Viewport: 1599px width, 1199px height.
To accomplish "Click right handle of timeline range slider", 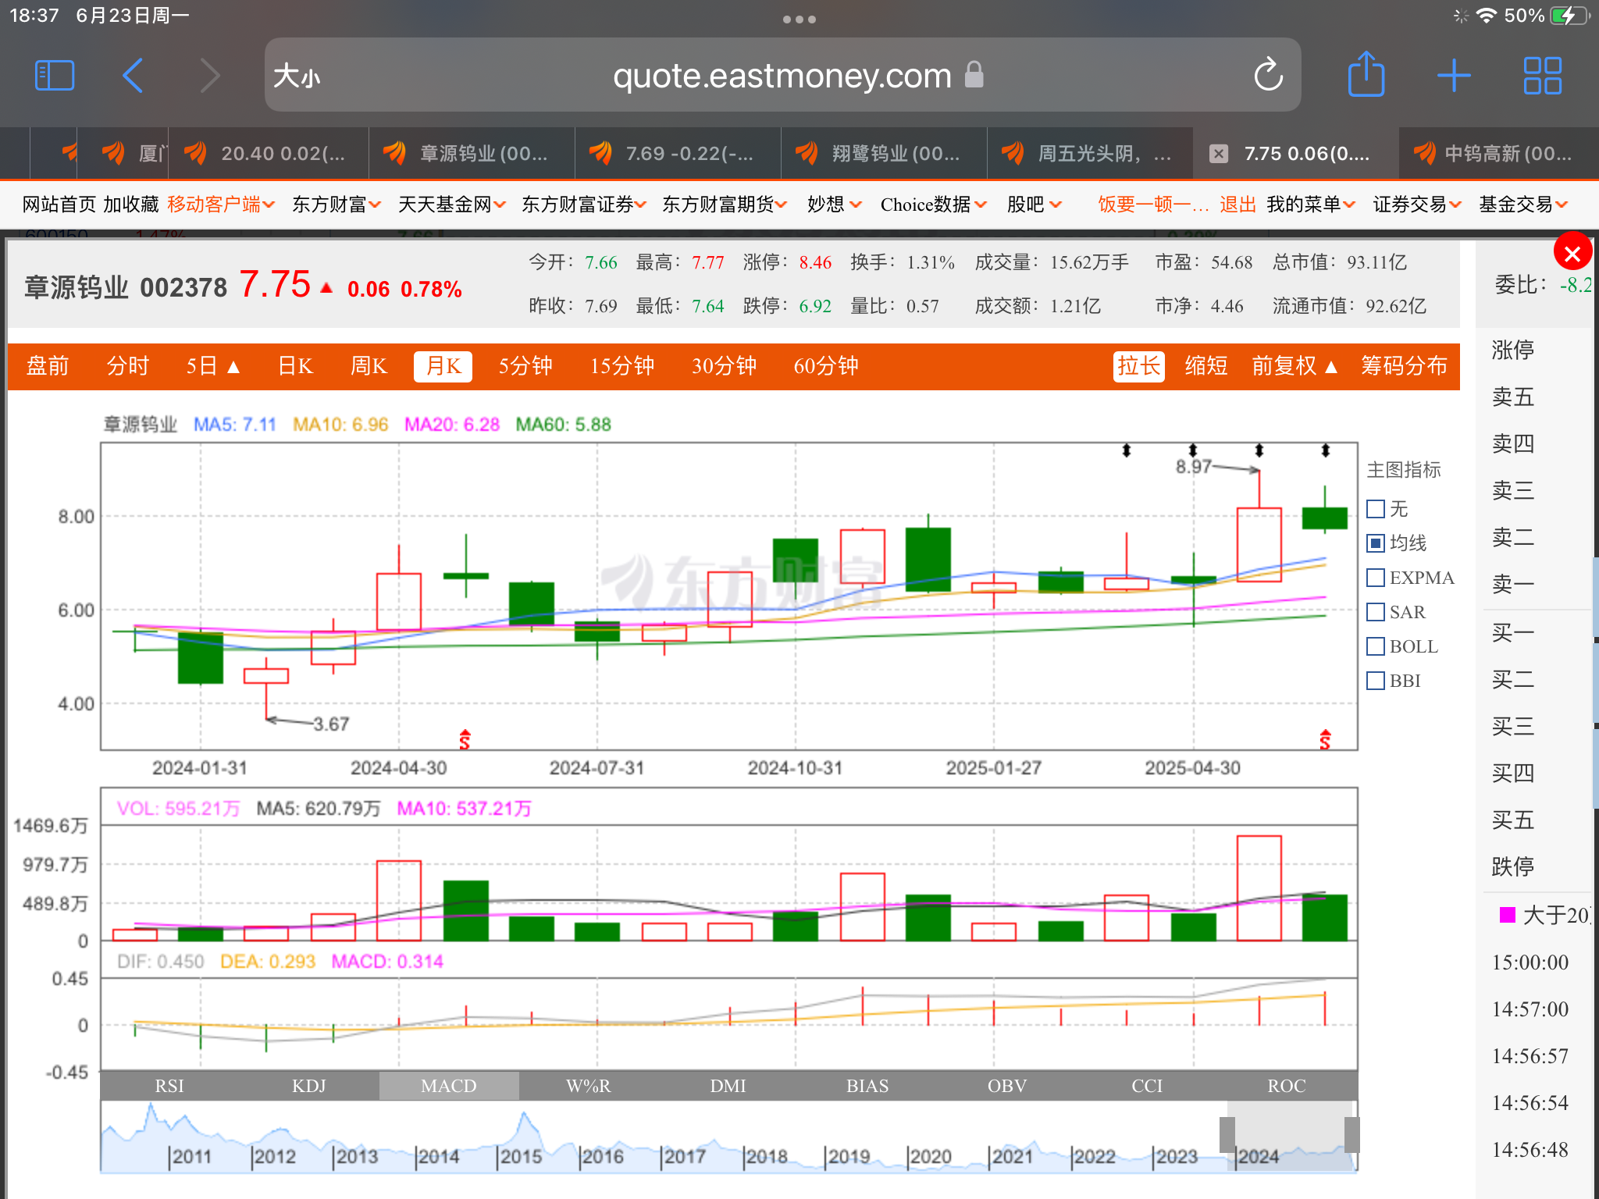I will [x=1351, y=1134].
